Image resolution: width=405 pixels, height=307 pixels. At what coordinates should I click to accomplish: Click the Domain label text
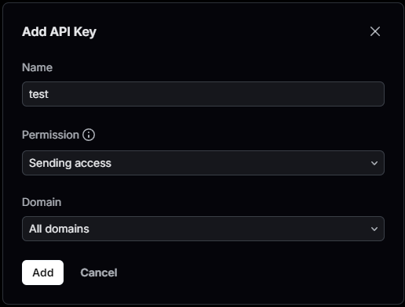[42, 202]
